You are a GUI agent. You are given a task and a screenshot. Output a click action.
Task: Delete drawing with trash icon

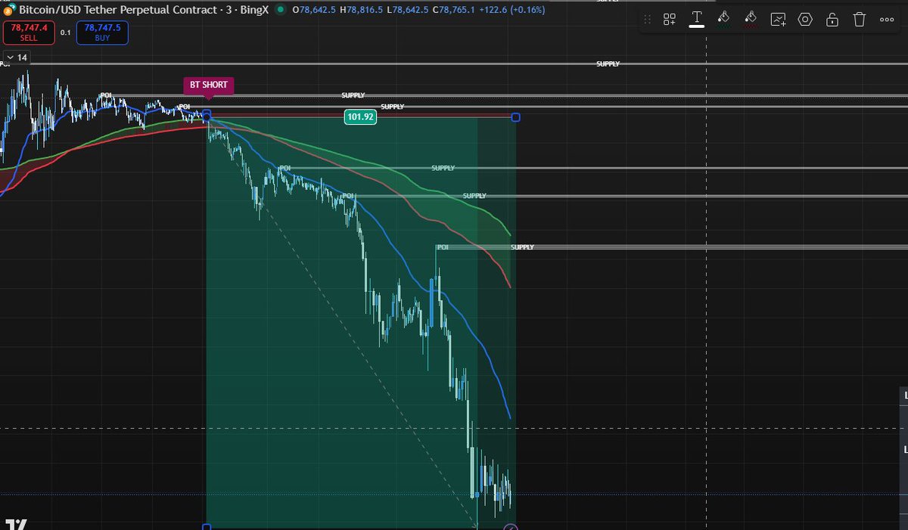(x=860, y=20)
